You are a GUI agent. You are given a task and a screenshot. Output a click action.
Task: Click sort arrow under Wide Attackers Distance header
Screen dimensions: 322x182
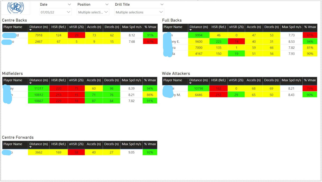191,83
